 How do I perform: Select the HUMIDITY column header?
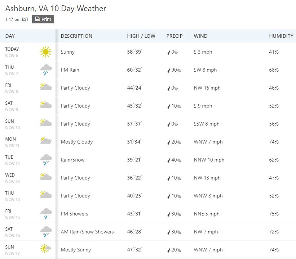click(x=281, y=36)
